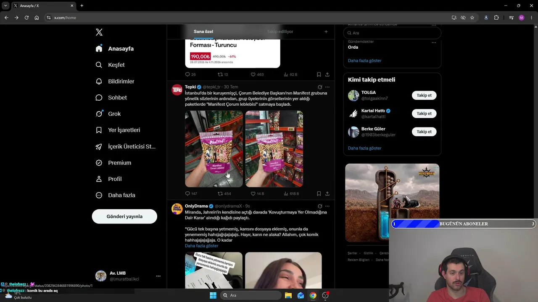The image size is (538, 302).
Task: Open the OnlyDrama account name link
Action: coord(196,206)
